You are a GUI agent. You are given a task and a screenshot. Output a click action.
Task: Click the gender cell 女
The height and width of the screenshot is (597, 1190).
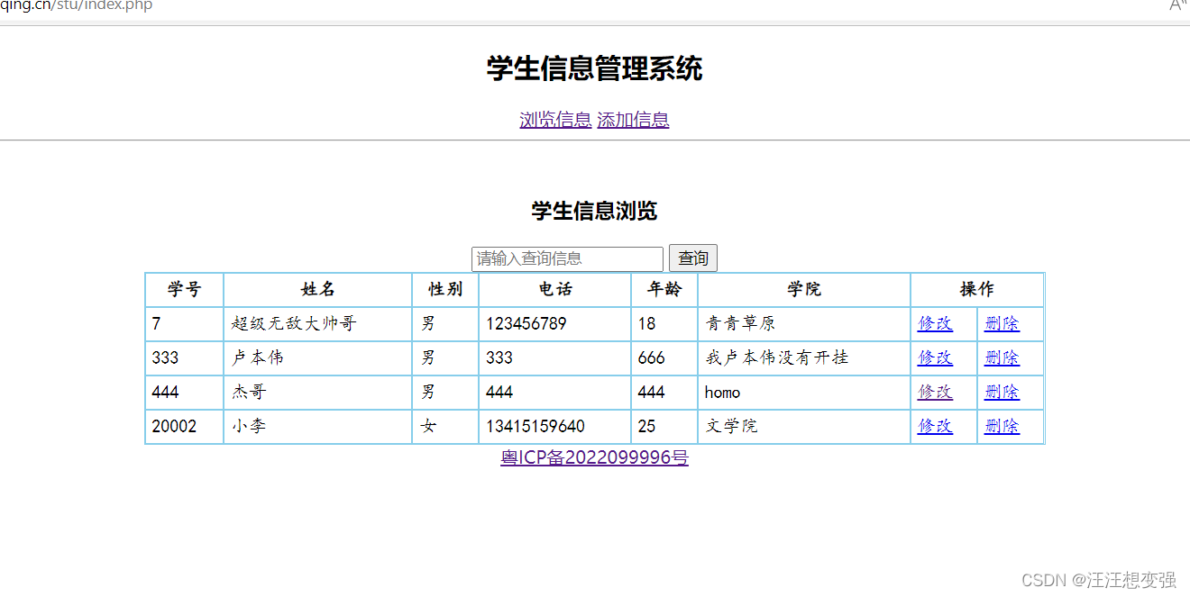[x=445, y=427]
